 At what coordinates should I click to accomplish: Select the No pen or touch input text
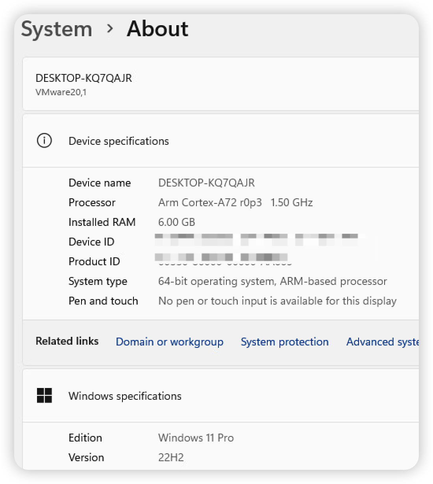(277, 301)
